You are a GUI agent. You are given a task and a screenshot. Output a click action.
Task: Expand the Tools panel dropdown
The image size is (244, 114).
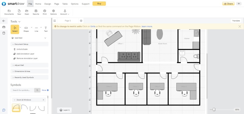click(19, 22)
